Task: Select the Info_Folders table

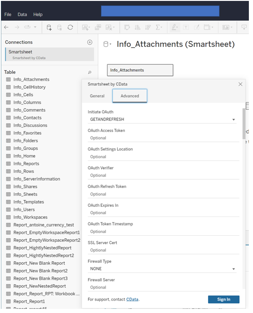Action: click(x=26, y=141)
